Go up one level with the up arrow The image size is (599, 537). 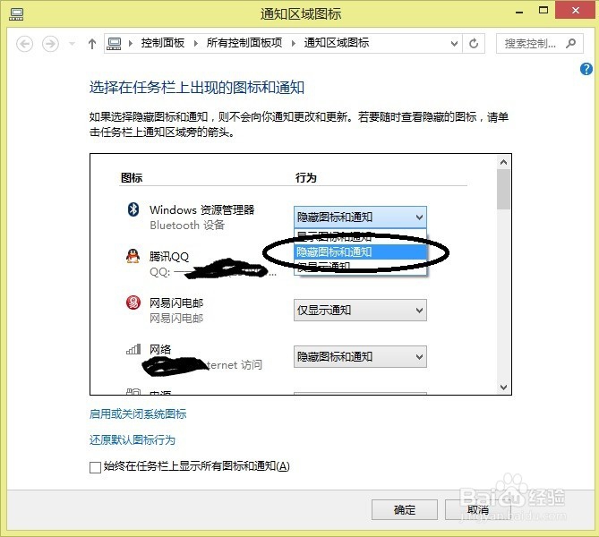tap(92, 44)
